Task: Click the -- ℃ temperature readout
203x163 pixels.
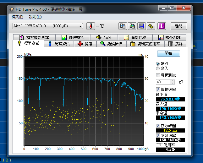Action: (x=100, y=26)
